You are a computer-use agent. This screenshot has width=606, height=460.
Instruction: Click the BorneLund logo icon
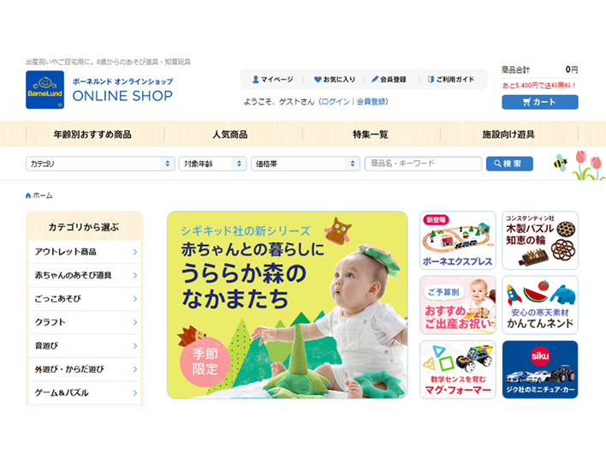click(x=45, y=90)
